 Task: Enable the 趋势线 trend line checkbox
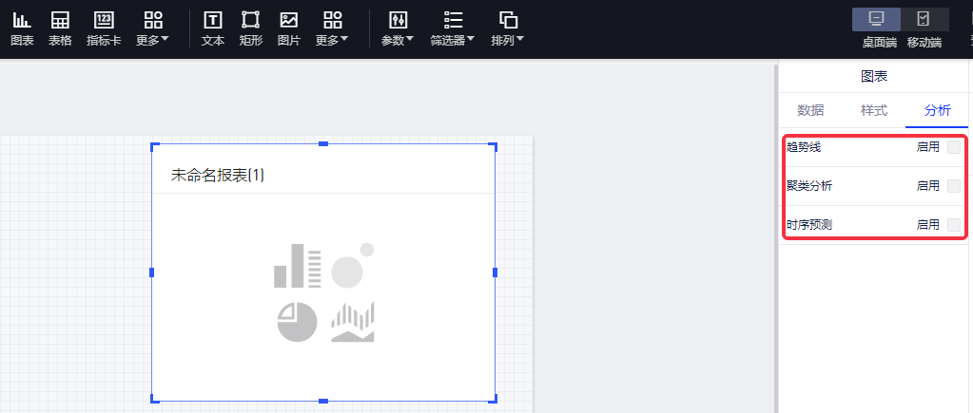click(x=954, y=147)
